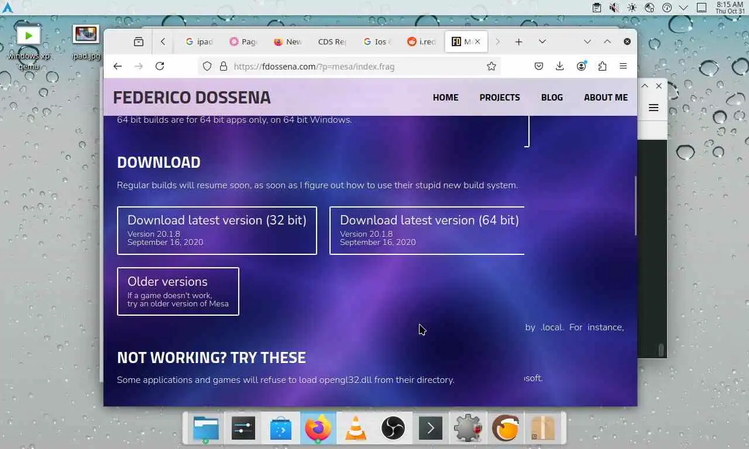Click the show desktop tray icon

pos(702,8)
